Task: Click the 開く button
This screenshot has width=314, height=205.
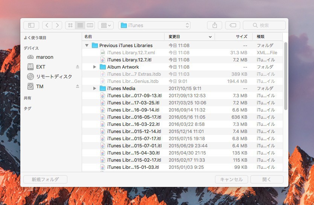Action: pos(267,179)
